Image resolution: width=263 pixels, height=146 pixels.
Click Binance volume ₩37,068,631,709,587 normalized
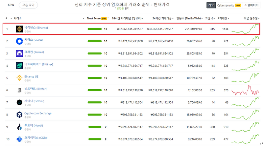tap(130, 29)
